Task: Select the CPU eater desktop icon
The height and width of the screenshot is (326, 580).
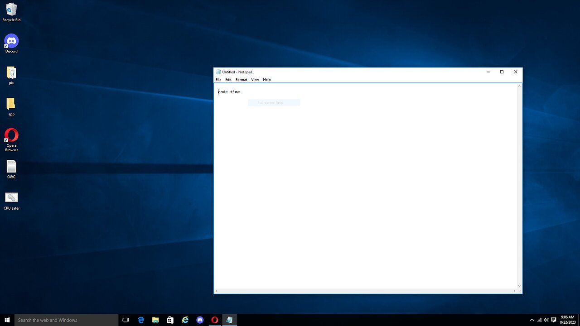Action: coord(11,201)
